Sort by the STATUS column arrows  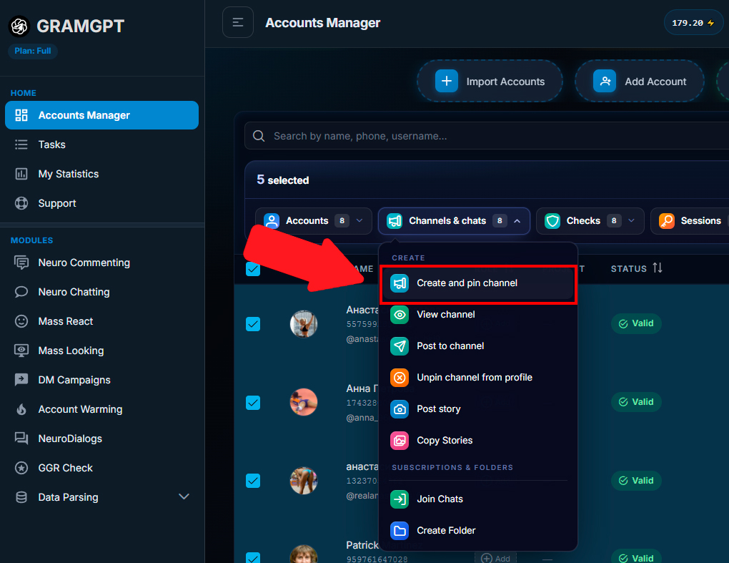(657, 268)
